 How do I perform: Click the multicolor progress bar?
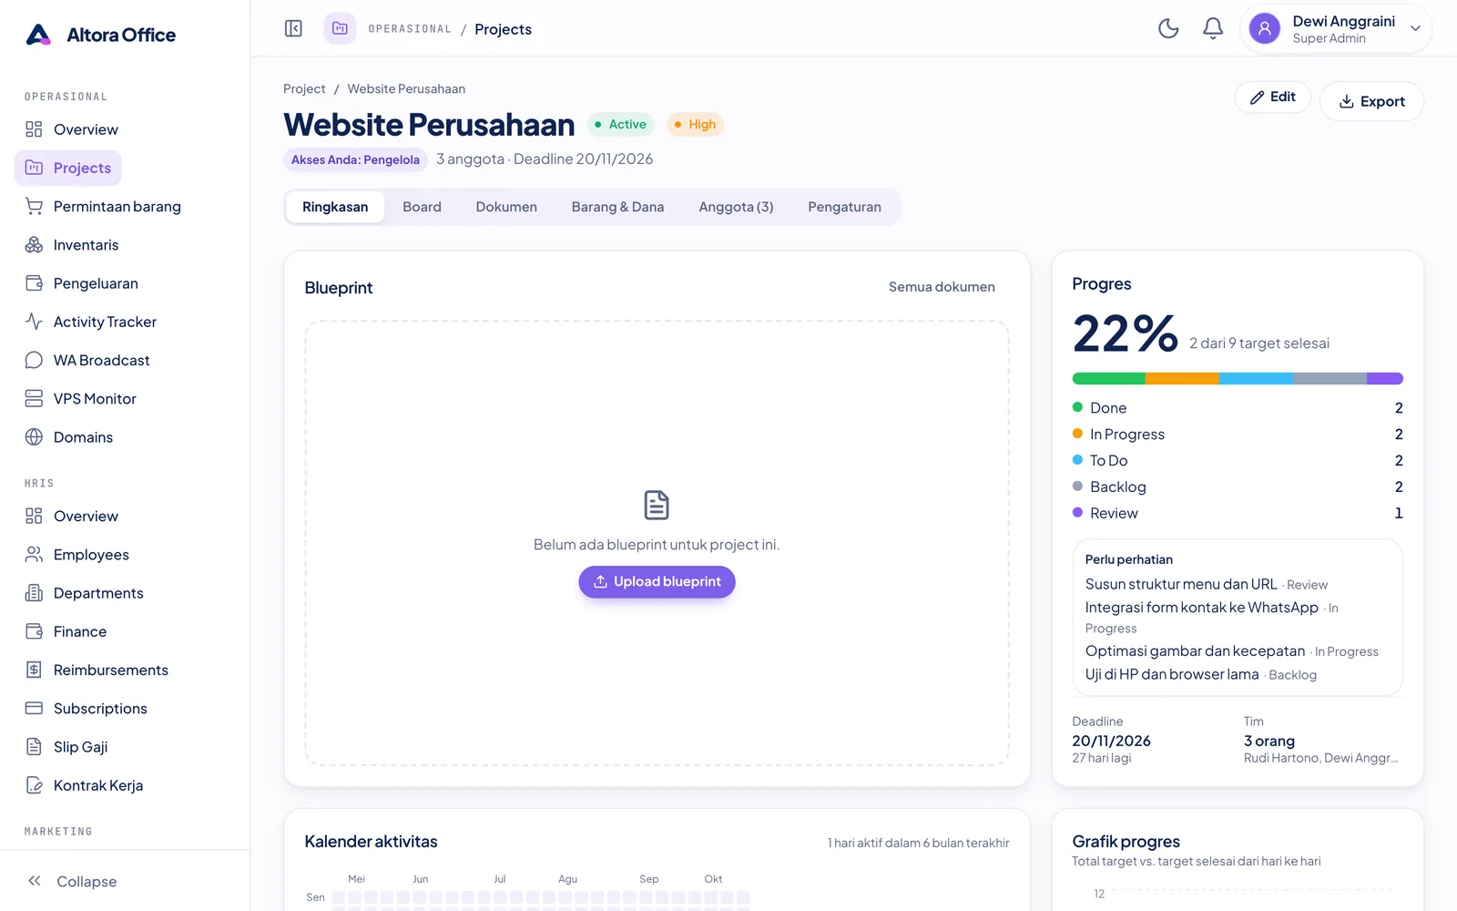pos(1238,378)
